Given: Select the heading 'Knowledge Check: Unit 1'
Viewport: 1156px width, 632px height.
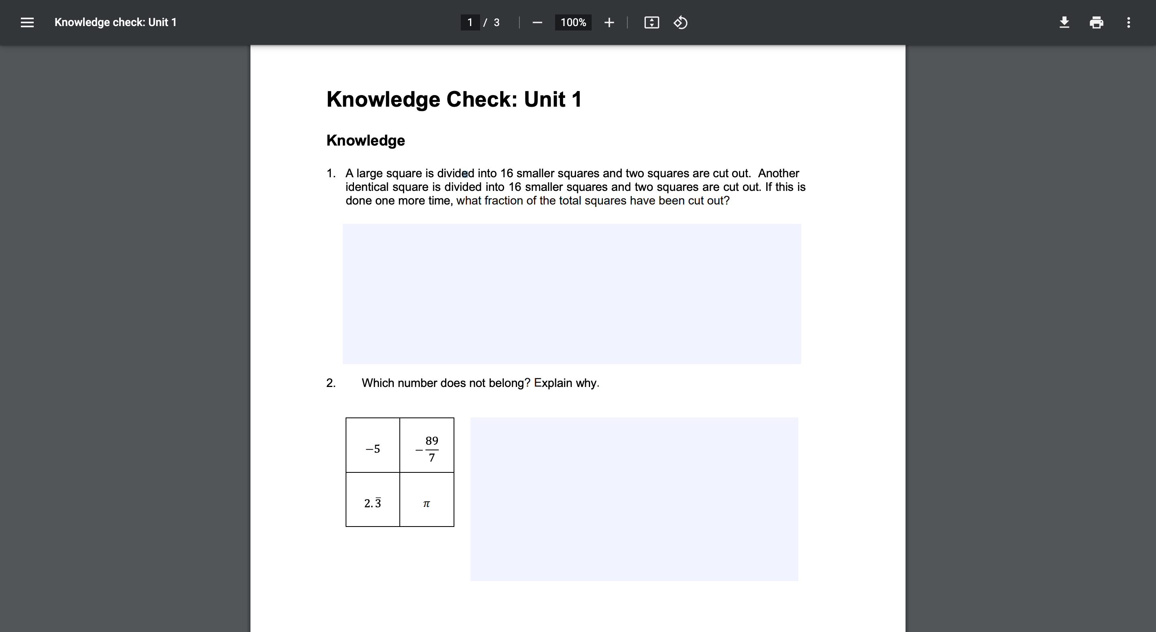Looking at the screenshot, I should 454,99.
